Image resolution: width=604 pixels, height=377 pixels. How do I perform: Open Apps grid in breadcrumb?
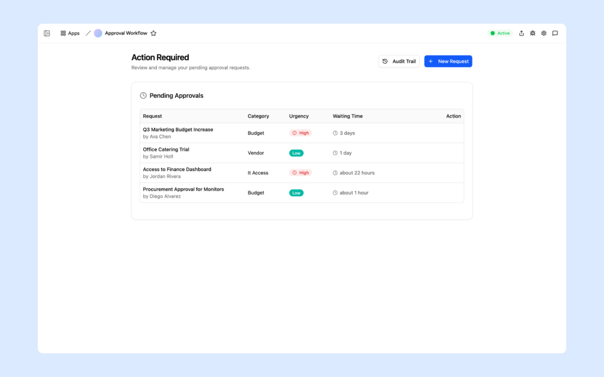coord(70,34)
